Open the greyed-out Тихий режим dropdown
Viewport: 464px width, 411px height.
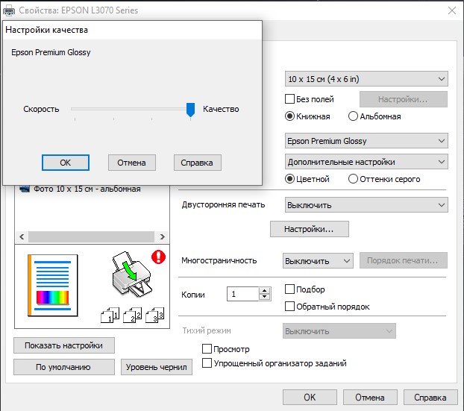click(x=339, y=330)
